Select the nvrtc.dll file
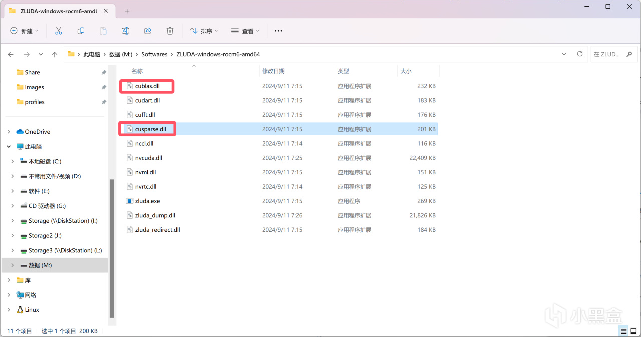This screenshot has width=641, height=337. coord(146,187)
